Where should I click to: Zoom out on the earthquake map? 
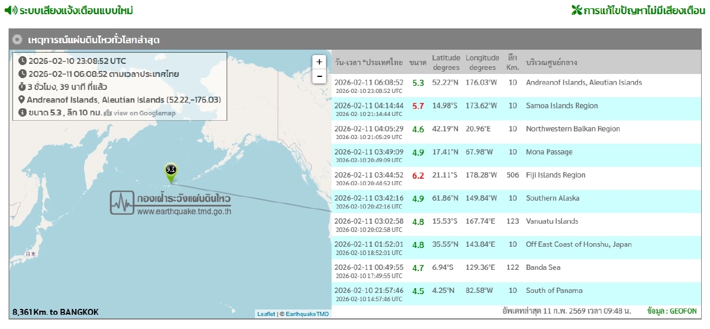click(319, 76)
